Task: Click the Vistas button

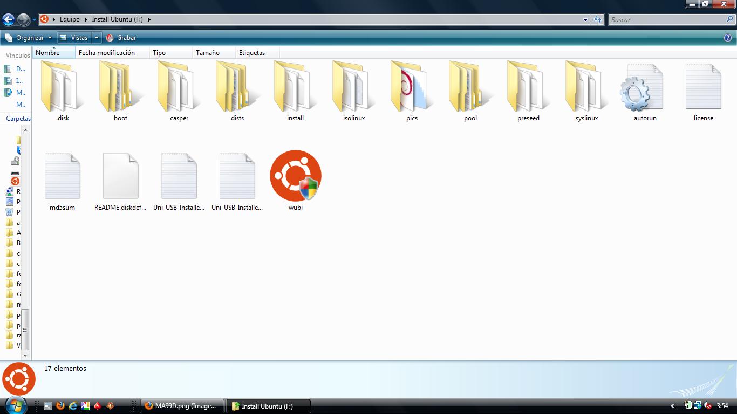Action: click(x=74, y=38)
